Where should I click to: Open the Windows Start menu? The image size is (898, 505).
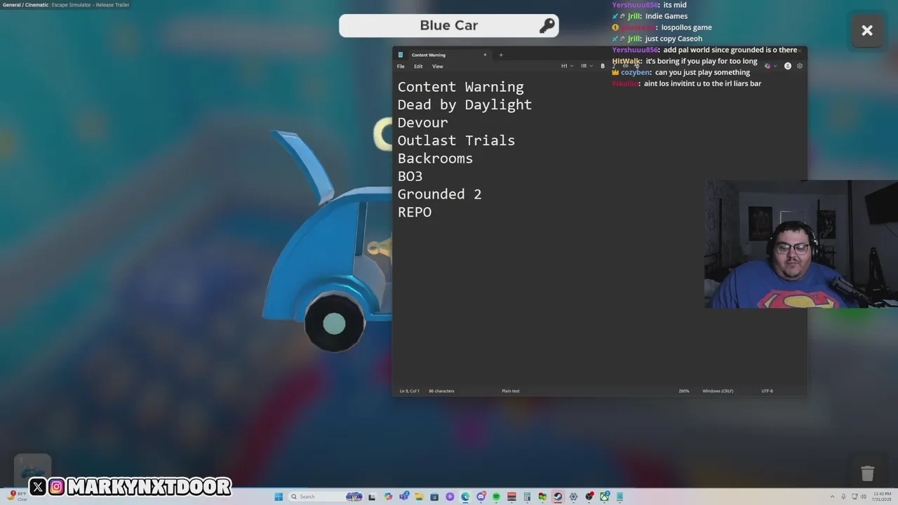(279, 497)
